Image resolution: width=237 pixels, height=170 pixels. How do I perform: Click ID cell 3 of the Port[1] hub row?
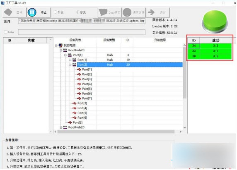coord(128,55)
